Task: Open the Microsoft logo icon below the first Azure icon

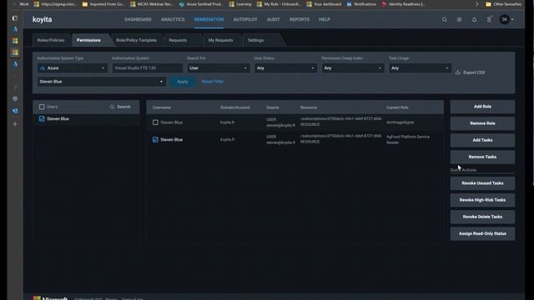Action: (x=15, y=41)
